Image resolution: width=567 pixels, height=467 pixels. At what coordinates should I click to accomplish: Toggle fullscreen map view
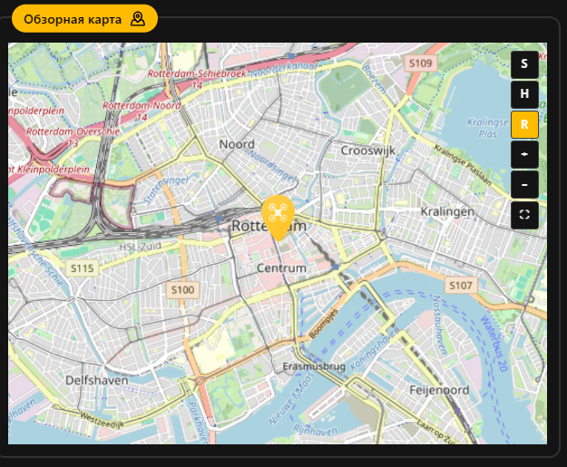click(524, 215)
